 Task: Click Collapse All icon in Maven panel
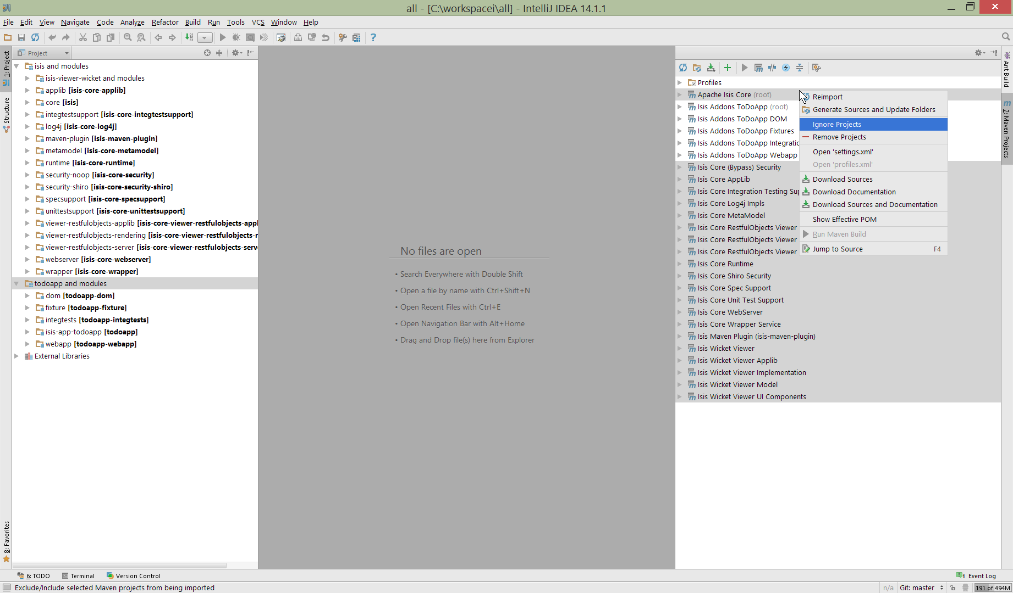pos(800,68)
